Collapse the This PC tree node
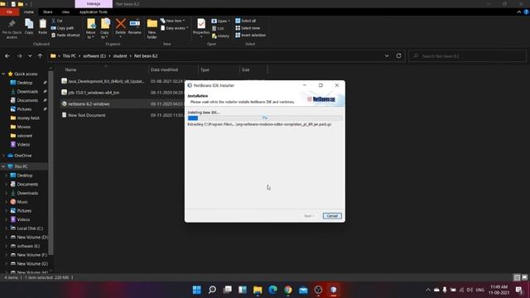Screen dimensions: 530x298 click(x=3, y=166)
